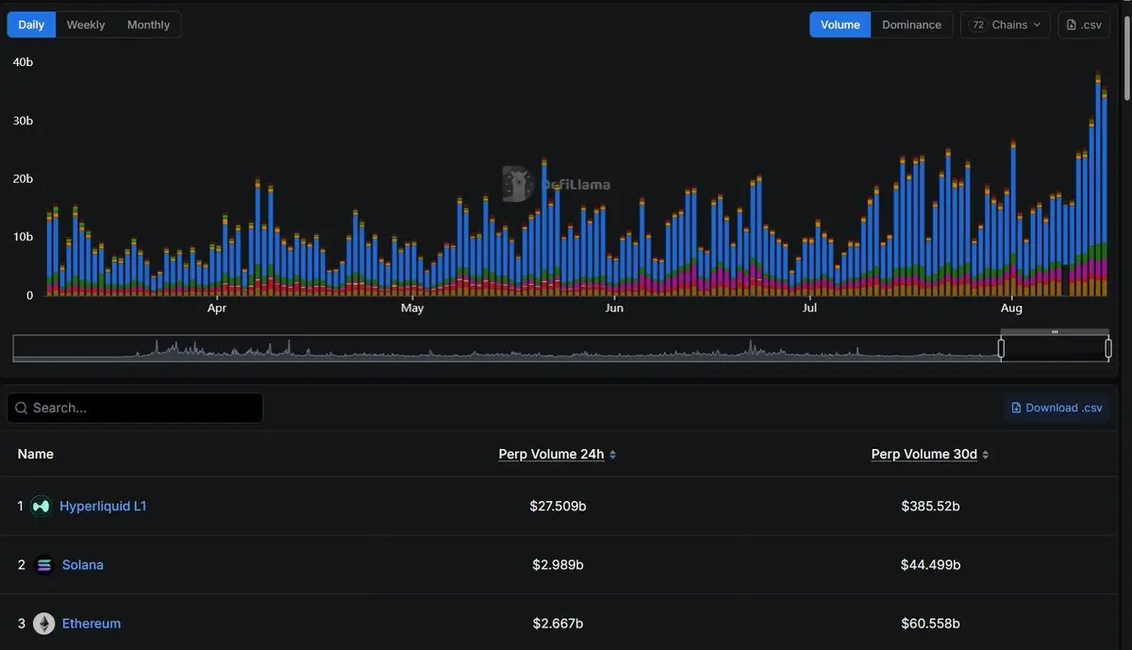Switch chart to Monthly view

pos(148,25)
